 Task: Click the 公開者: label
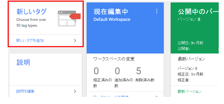pyautogui.click(x=184, y=49)
